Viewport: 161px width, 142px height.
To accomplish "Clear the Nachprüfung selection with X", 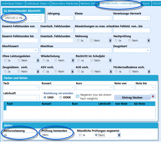I will tap(148, 40).
